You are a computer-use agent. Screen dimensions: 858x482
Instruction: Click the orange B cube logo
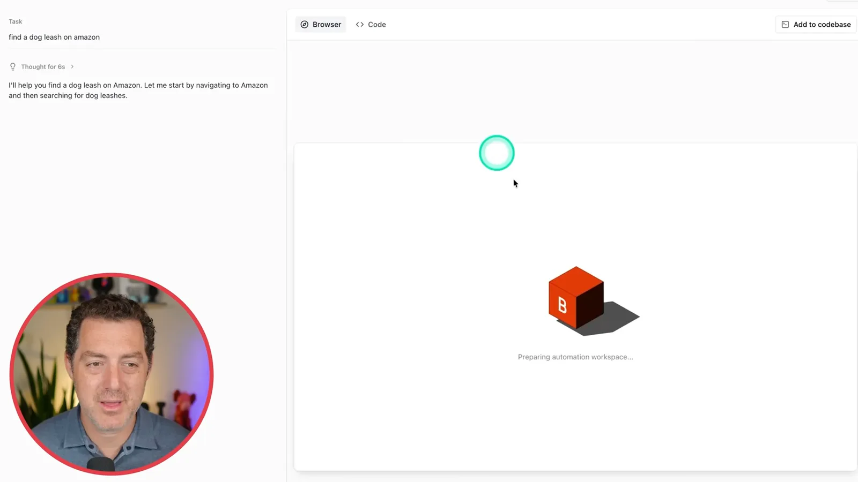coord(576,297)
